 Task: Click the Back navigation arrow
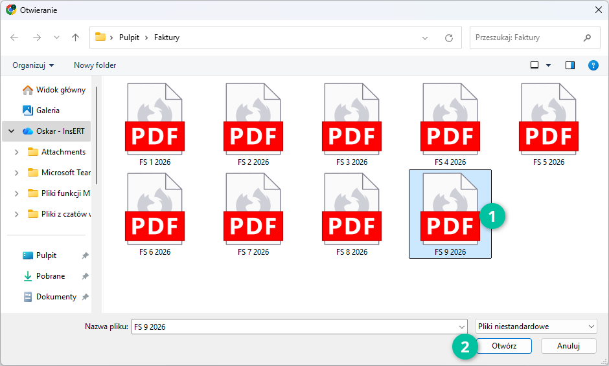click(x=15, y=38)
